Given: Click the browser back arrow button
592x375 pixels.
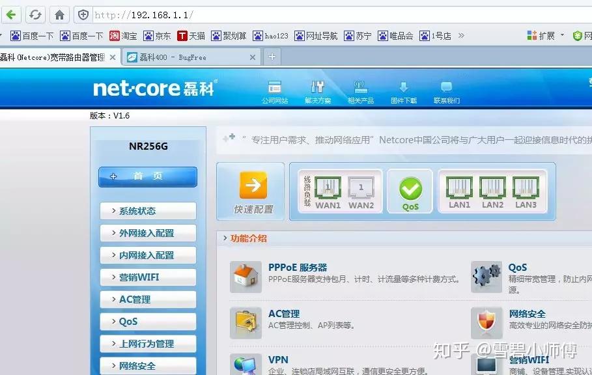Looking at the screenshot, I should pyautogui.click(x=11, y=15).
